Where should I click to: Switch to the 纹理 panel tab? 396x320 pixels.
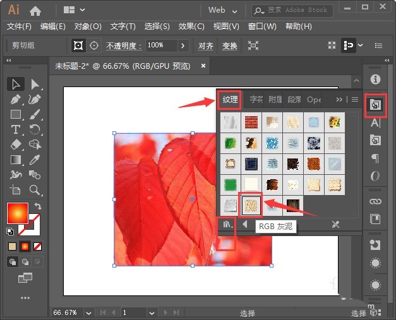tap(230, 100)
